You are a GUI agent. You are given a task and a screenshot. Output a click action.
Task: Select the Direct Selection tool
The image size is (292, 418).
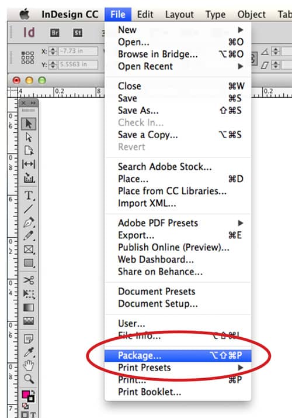click(29, 137)
